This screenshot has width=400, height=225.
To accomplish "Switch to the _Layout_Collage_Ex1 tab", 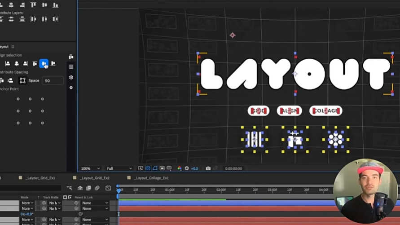I will (x=151, y=178).
